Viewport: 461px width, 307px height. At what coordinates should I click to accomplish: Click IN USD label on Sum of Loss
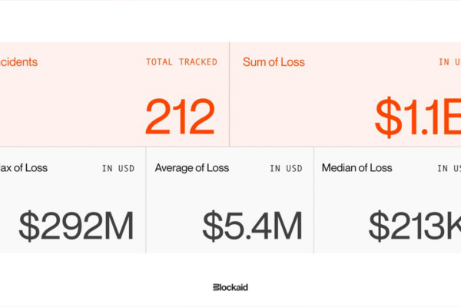tap(449, 62)
